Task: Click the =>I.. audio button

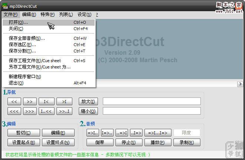Action: click(93, 133)
